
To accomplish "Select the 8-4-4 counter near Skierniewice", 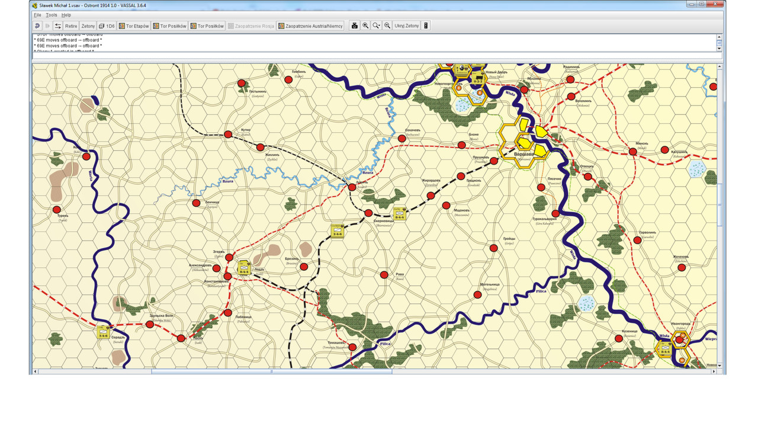I will (x=400, y=214).
